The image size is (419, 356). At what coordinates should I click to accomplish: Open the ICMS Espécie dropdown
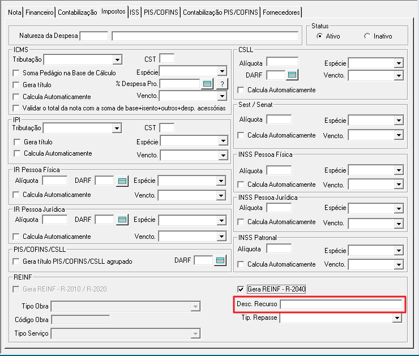pyautogui.click(x=222, y=71)
